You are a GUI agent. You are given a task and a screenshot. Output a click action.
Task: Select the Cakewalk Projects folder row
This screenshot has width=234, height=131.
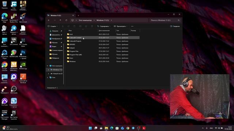point(103,41)
